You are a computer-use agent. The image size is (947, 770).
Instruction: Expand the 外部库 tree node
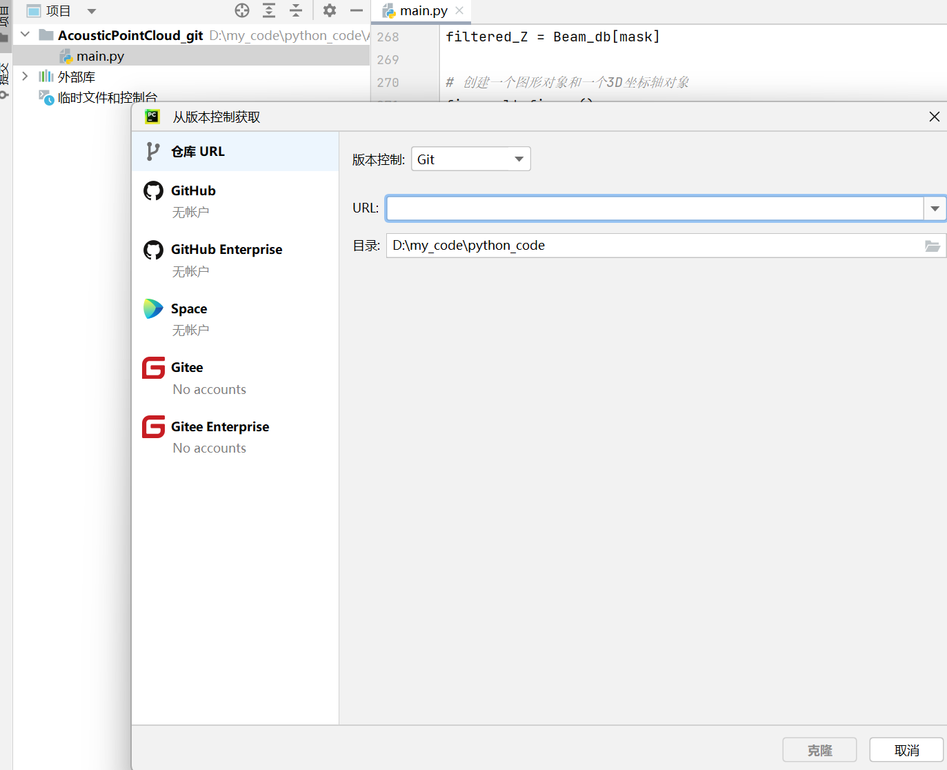tap(26, 76)
